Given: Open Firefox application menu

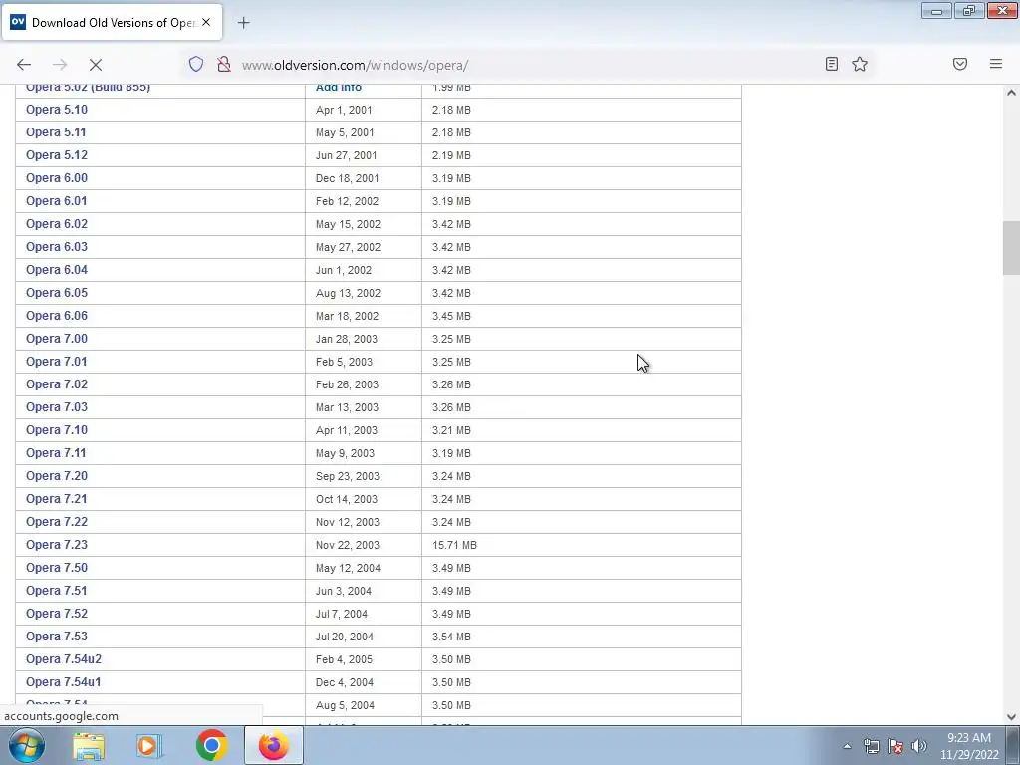Looking at the screenshot, I should pos(996,64).
